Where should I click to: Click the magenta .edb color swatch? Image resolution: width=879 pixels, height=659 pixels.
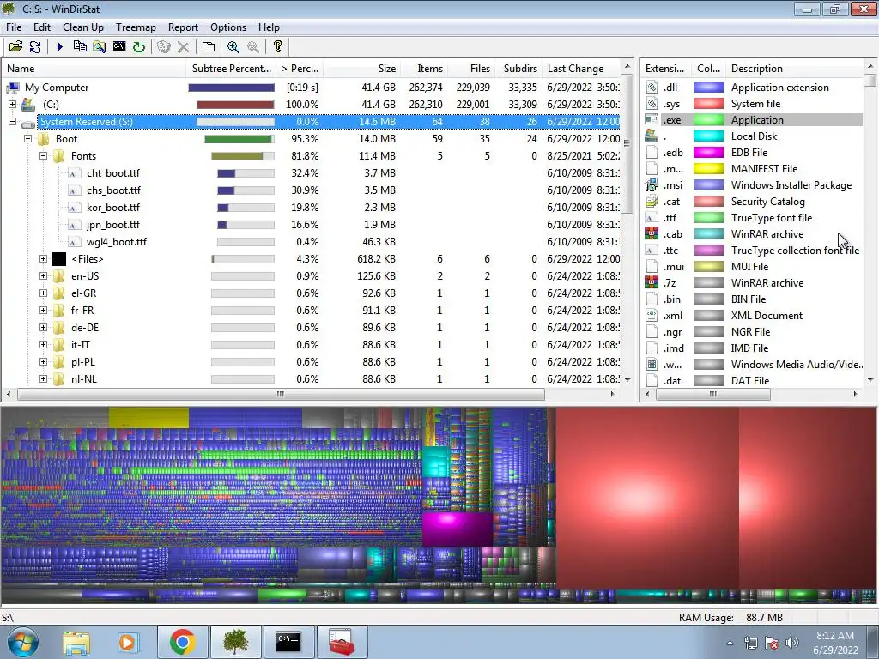[708, 153]
